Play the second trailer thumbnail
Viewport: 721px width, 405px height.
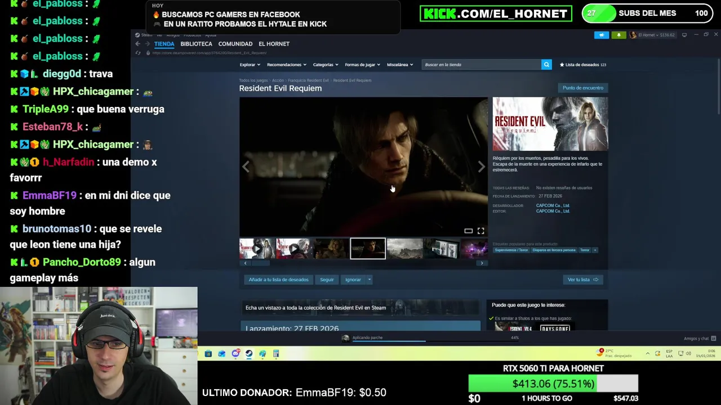293,249
